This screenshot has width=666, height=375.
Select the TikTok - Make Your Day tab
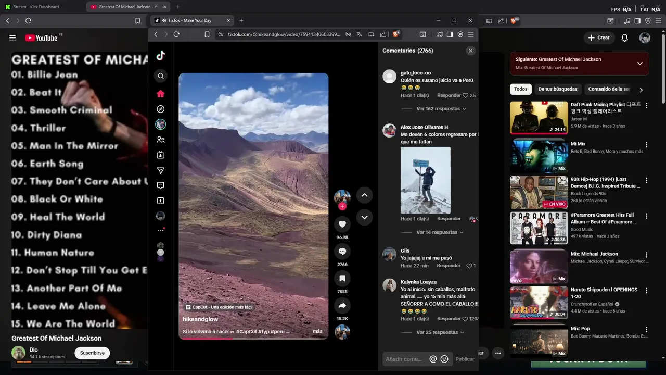tap(193, 20)
